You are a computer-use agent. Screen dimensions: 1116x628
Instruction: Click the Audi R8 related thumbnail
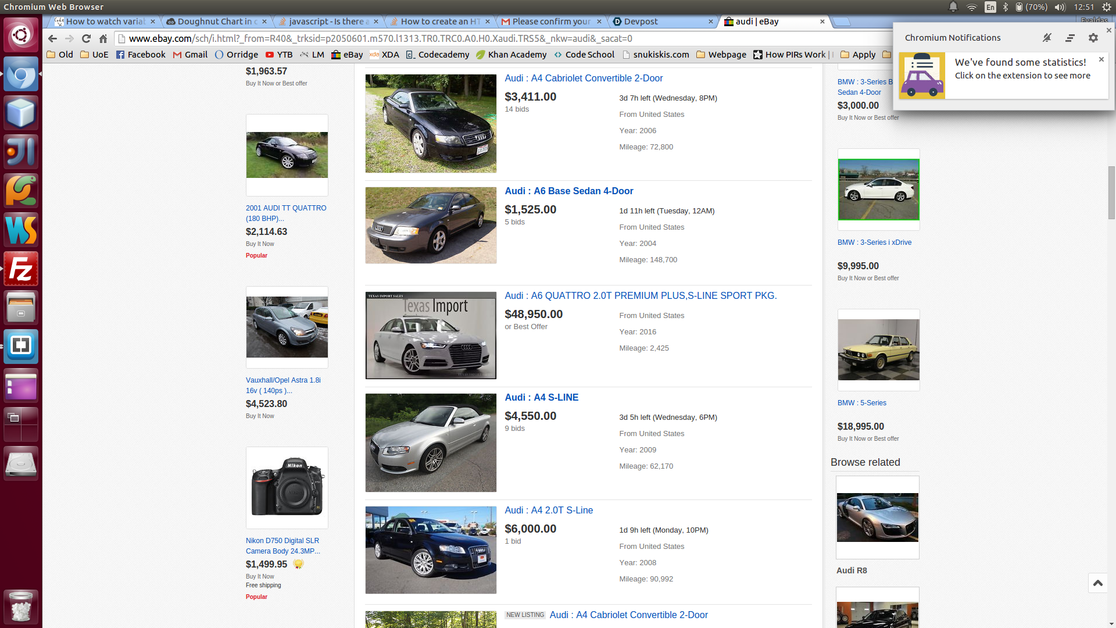click(877, 518)
